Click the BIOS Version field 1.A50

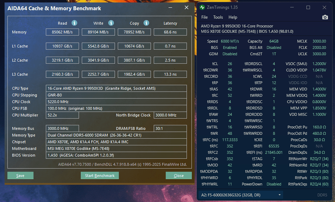pos(116,155)
